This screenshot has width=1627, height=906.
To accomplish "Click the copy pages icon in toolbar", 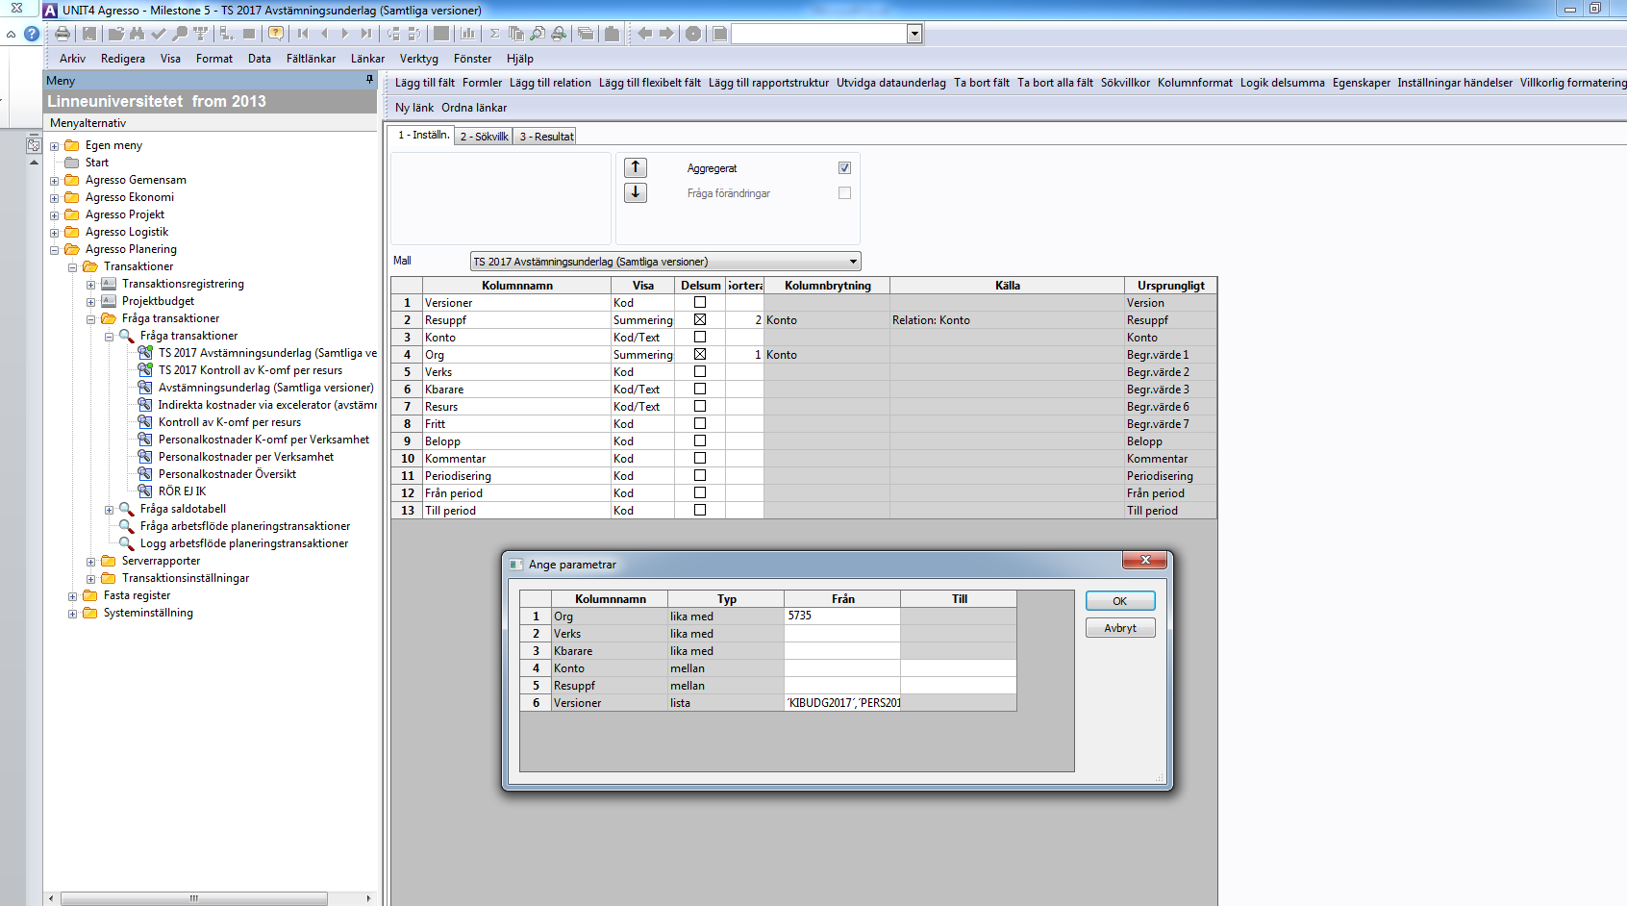I will (516, 34).
